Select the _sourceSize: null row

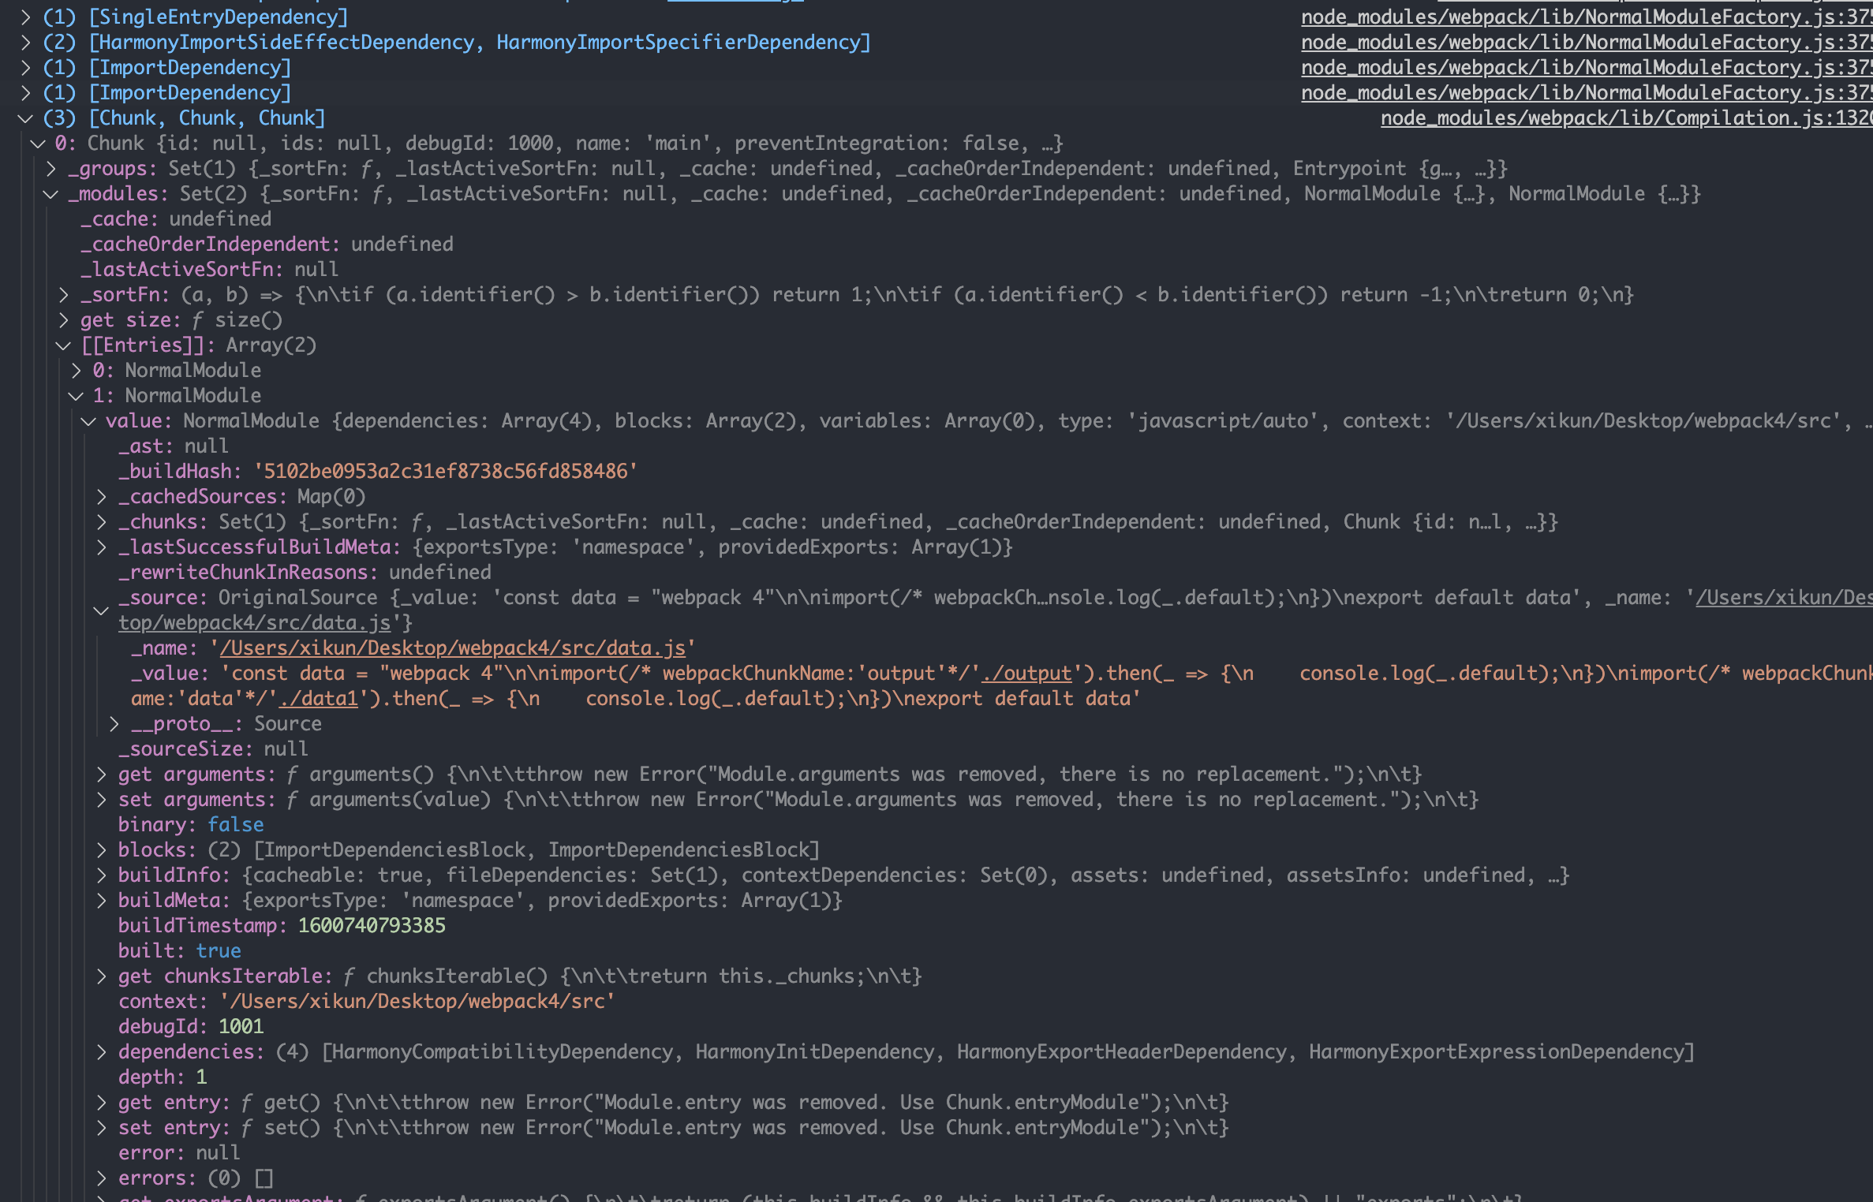pos(213,749)
